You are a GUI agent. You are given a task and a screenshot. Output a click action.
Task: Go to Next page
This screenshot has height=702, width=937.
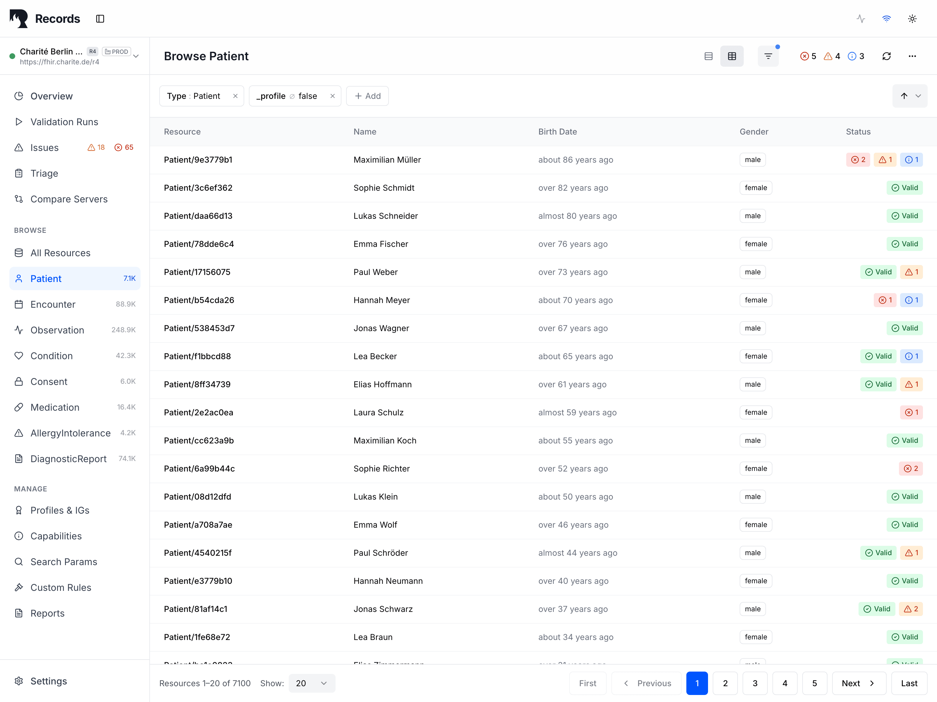click(858, 683)
